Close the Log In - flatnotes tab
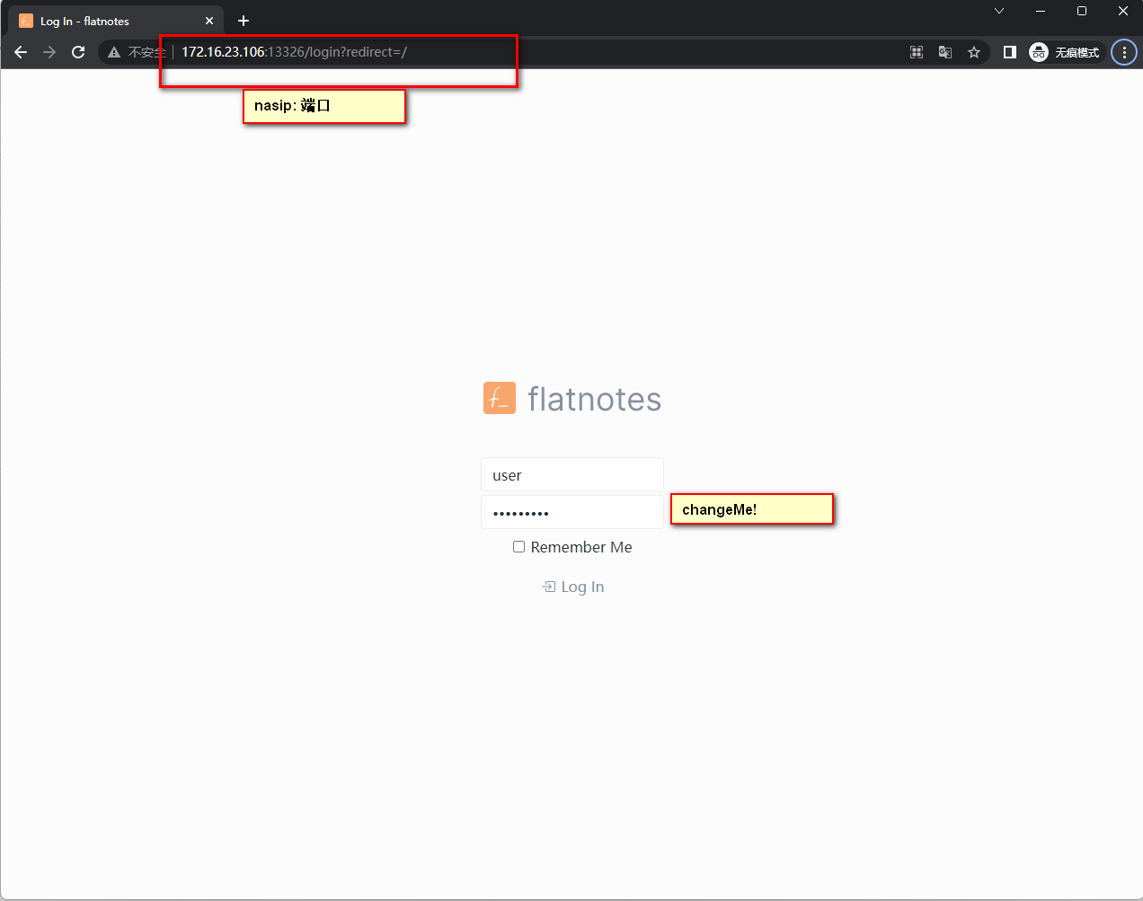Viewport: 1143px width, 901px height. (209, 21)
